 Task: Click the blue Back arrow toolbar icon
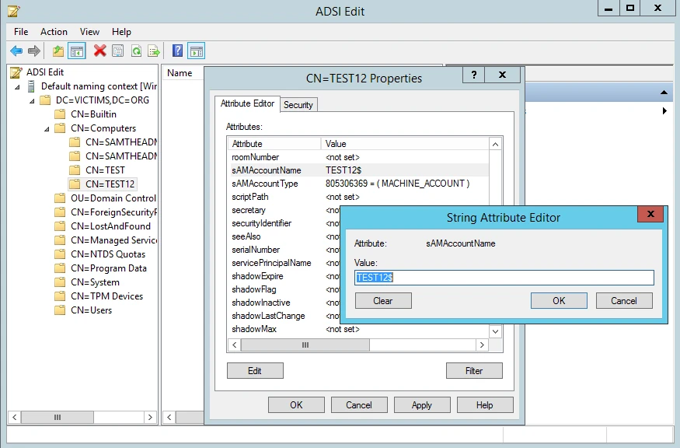16,51
